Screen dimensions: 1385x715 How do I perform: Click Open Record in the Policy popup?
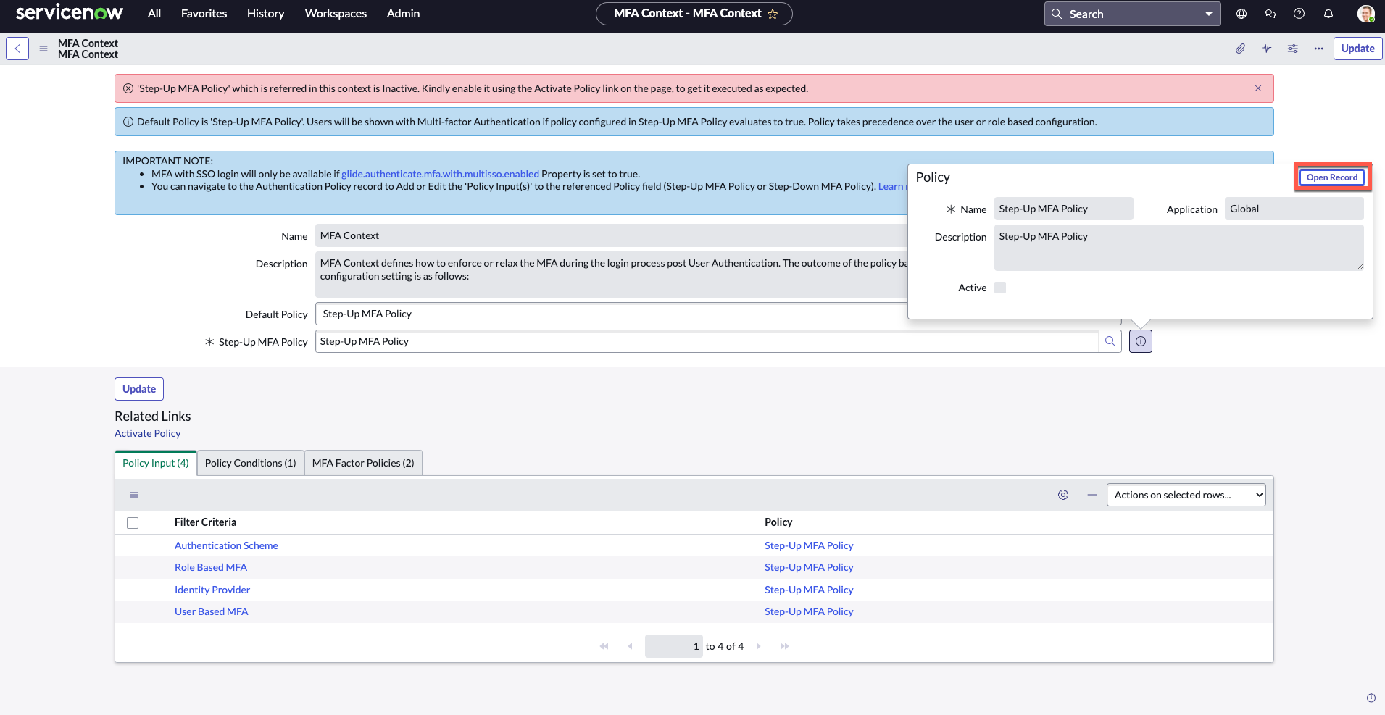pos(1332,177)
